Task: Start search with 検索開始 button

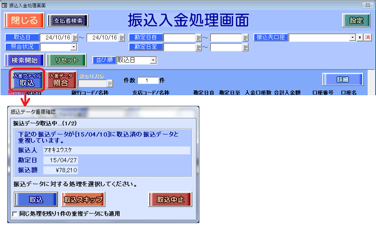Action: [x=24, y=60]
